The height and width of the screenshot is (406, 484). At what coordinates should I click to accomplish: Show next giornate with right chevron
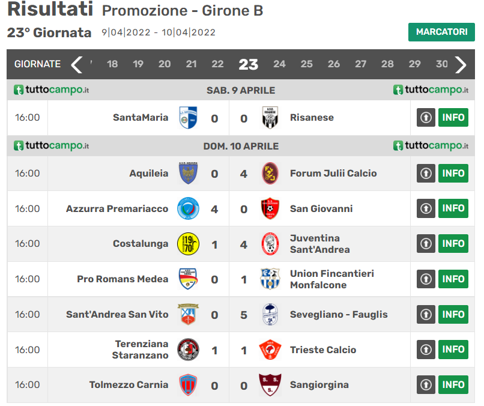point(461,64)
